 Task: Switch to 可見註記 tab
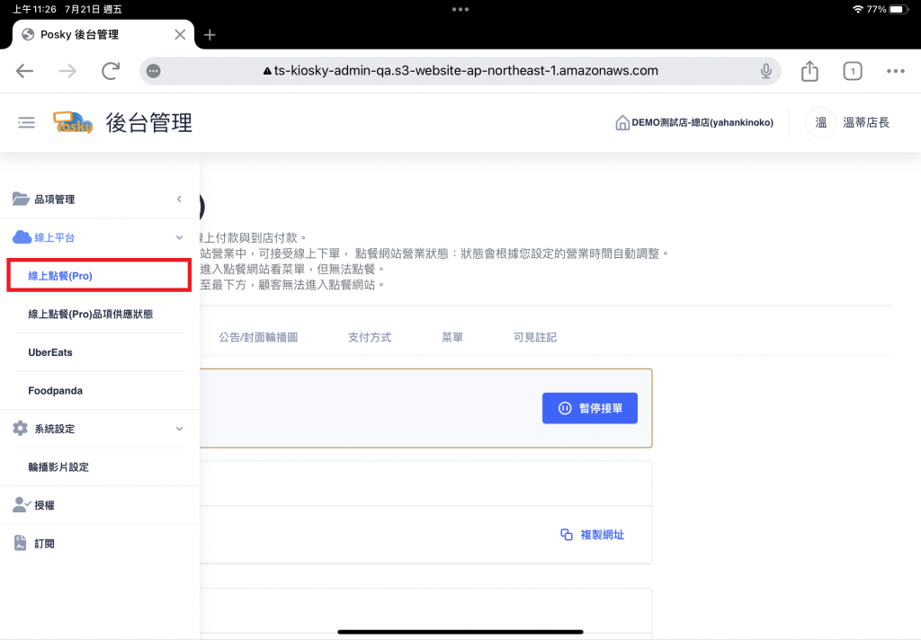(534, 337)
